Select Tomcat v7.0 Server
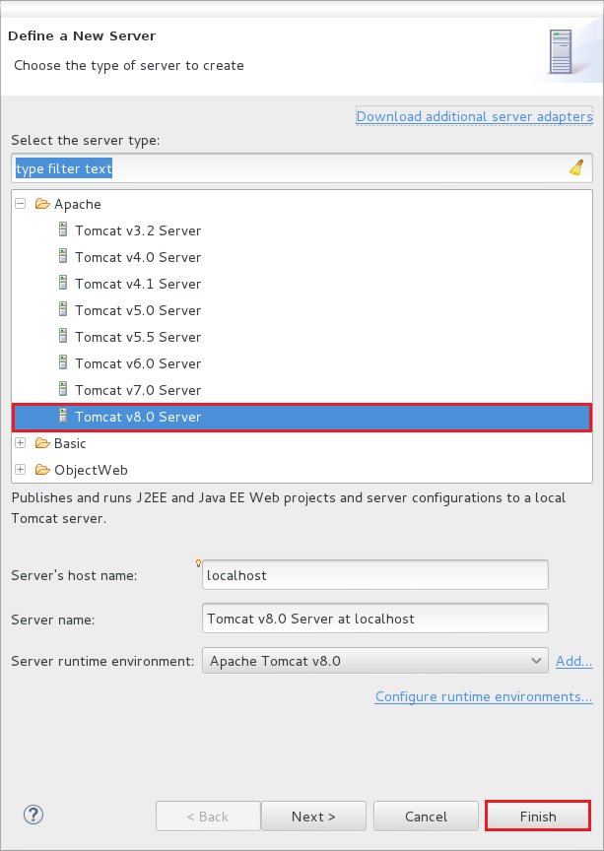The width and height of the screenshot is (604, 851). pos(138,390)
